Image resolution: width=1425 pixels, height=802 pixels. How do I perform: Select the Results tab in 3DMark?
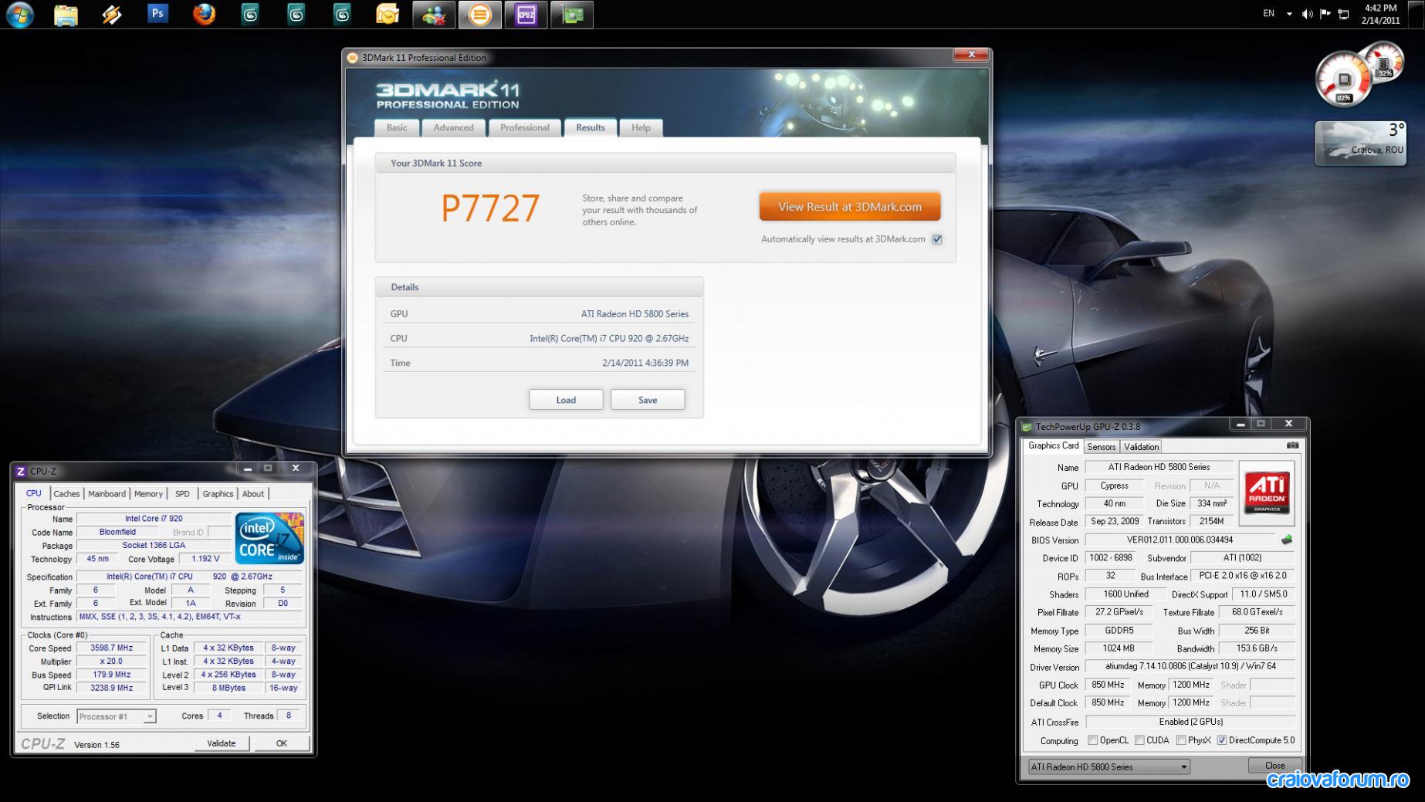click(591, 128)
